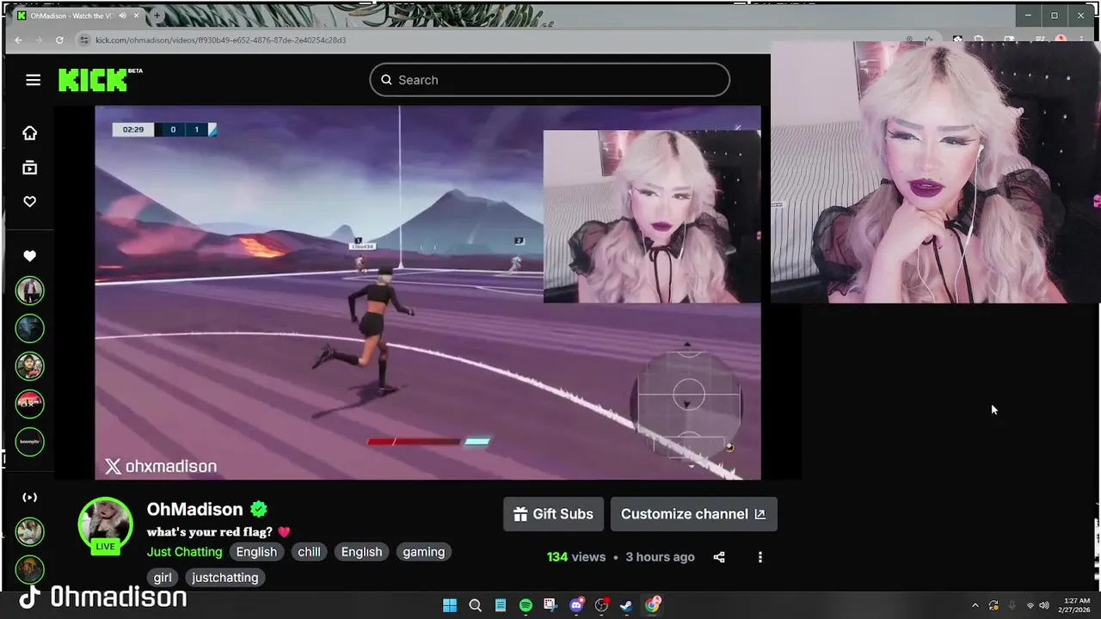1101x619 pixels.
Task: Open the fourth followed channel with red avatar
Action: tap(30, 403)
